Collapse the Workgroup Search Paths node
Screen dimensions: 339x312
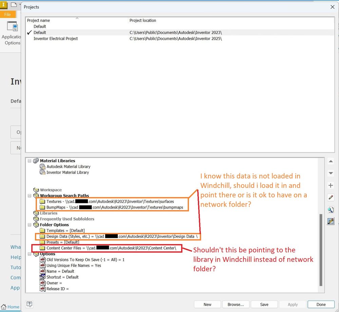click(30, 196)
